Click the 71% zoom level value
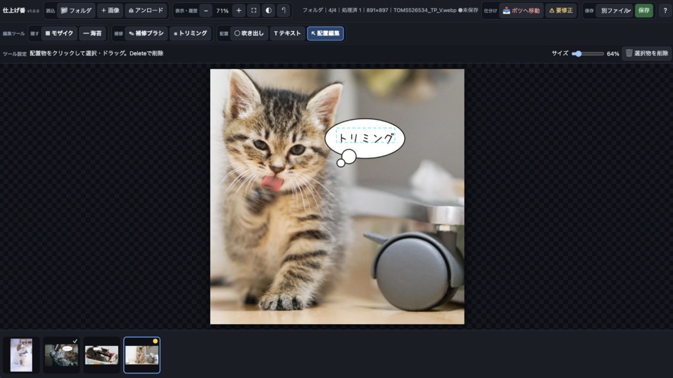673x378 pixels. 222,10
